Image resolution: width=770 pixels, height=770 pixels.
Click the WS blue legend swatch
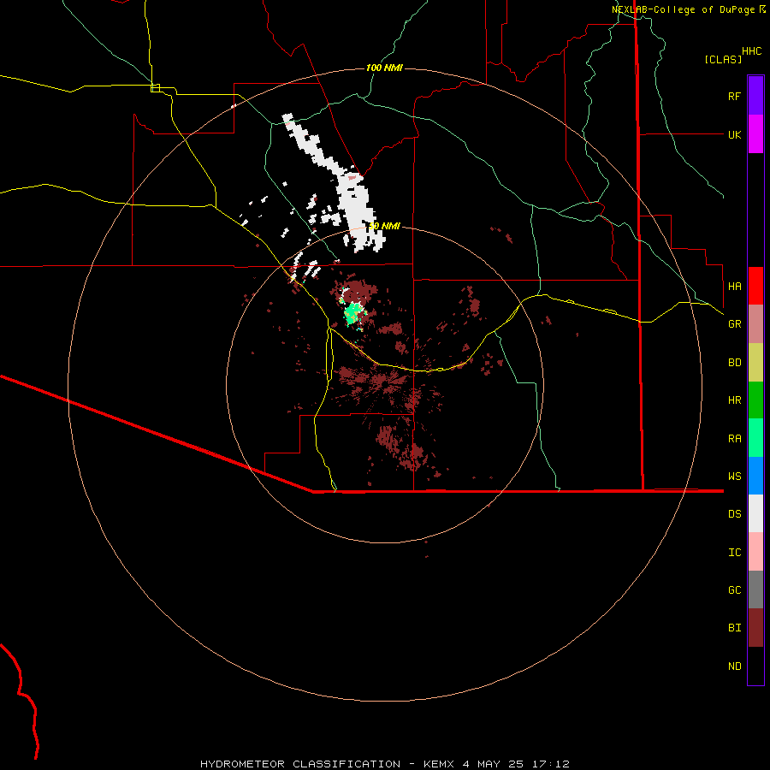click(755, 476)
